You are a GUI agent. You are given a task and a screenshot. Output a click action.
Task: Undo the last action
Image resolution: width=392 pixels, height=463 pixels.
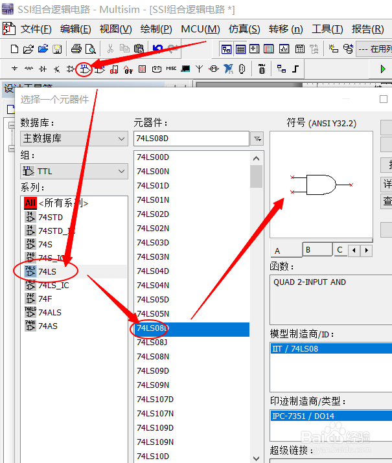pos(157,49)
